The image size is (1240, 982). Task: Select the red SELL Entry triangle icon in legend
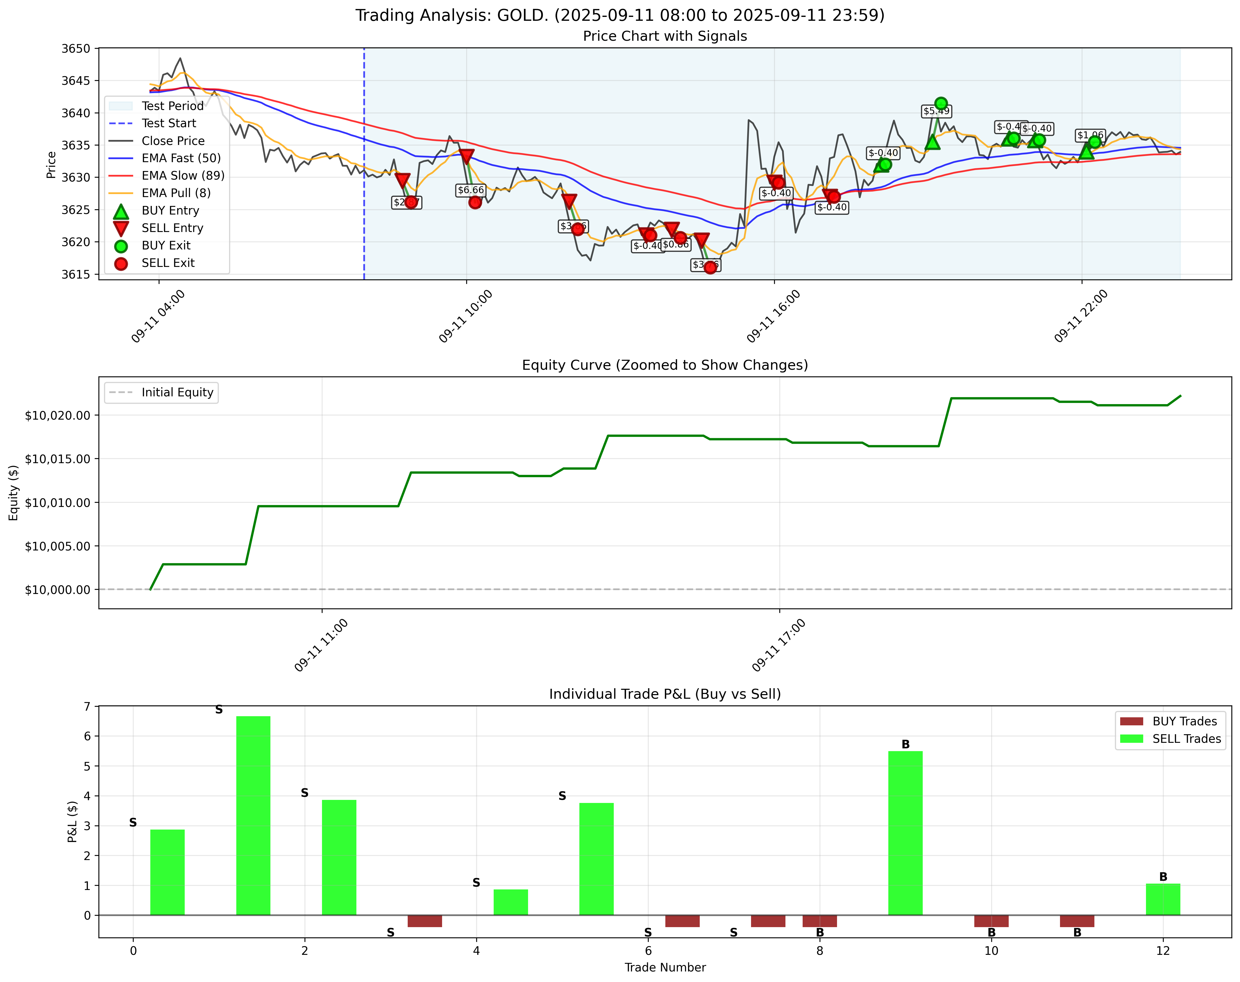[121, 229]
